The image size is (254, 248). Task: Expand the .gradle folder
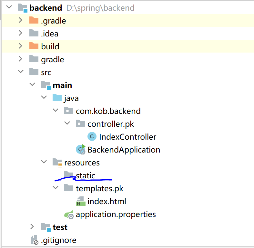[x=20, y=21]
